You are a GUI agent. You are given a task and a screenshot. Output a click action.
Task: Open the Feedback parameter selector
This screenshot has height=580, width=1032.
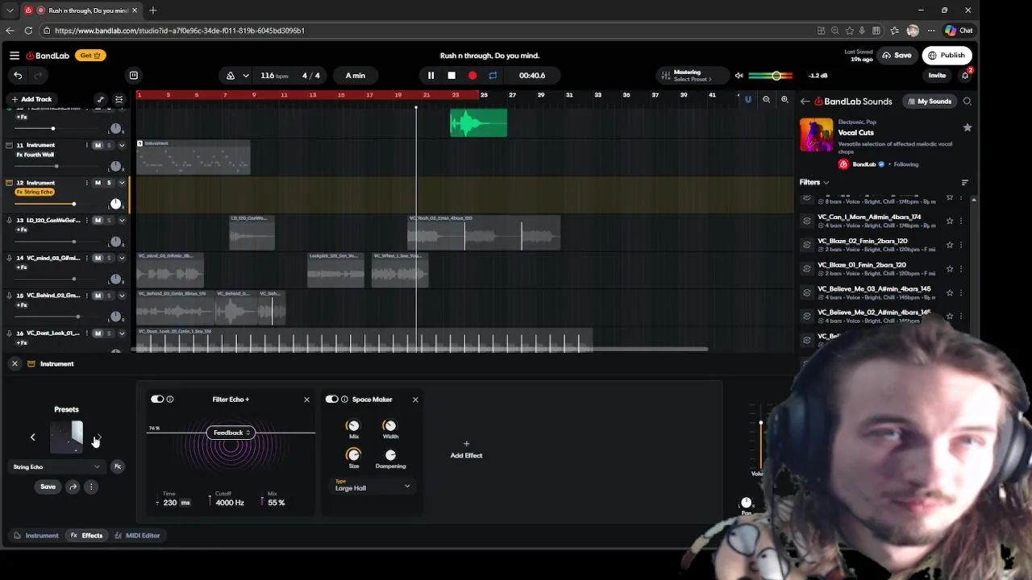[231, 433]
